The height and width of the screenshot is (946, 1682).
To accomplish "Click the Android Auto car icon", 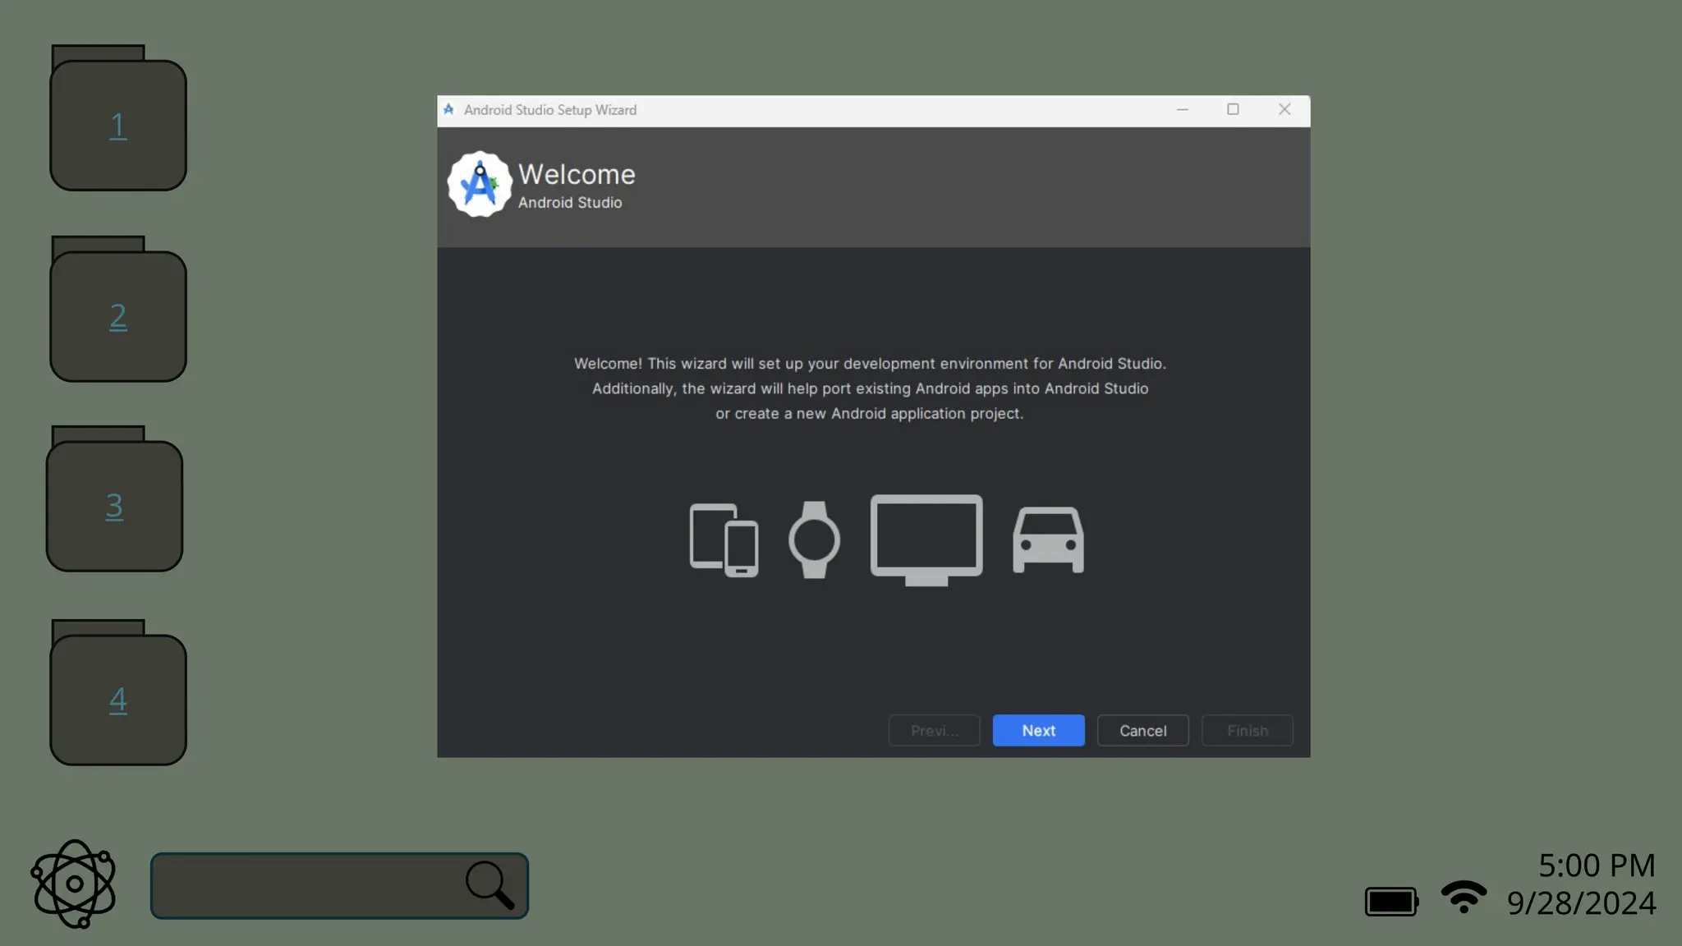I will click(1048, 540).
